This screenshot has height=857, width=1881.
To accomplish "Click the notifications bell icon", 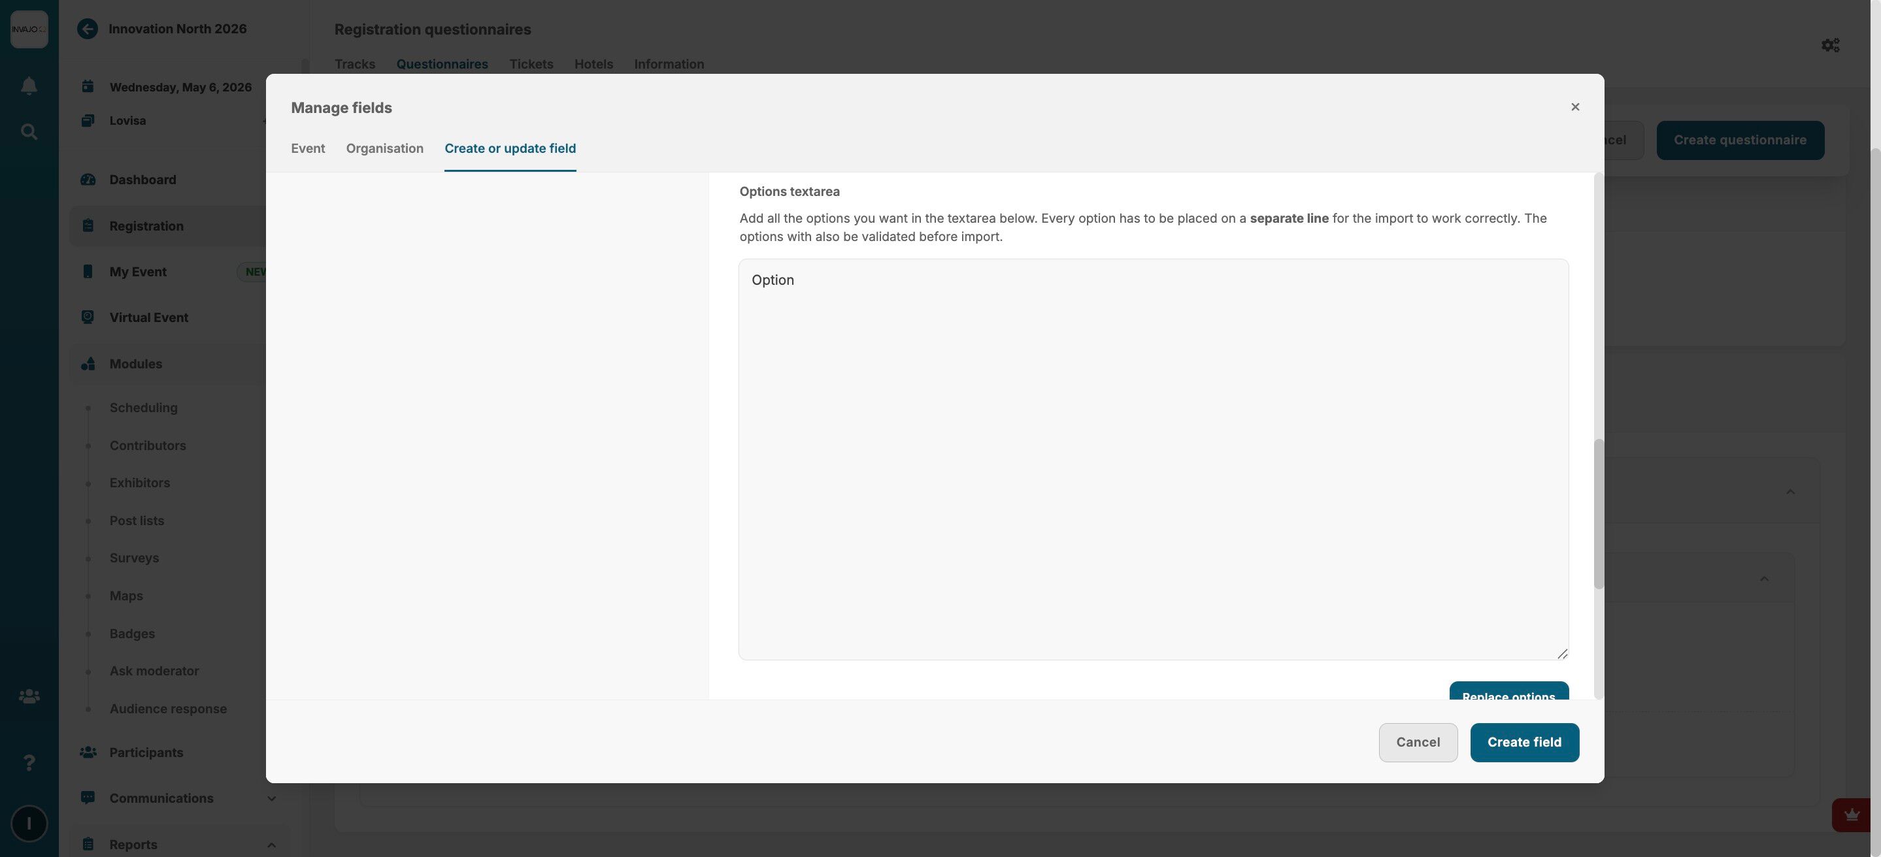I will (x=29, y=86).
